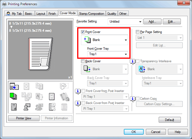This screenshot has height=139, width=192.
Task: Click the grayed multiple scattered pages icon
Action: coord(26,96)
